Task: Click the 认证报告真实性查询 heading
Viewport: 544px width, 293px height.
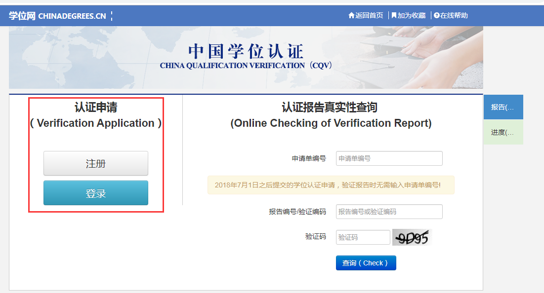Action: pyautogui.click(x=329, y=107)
